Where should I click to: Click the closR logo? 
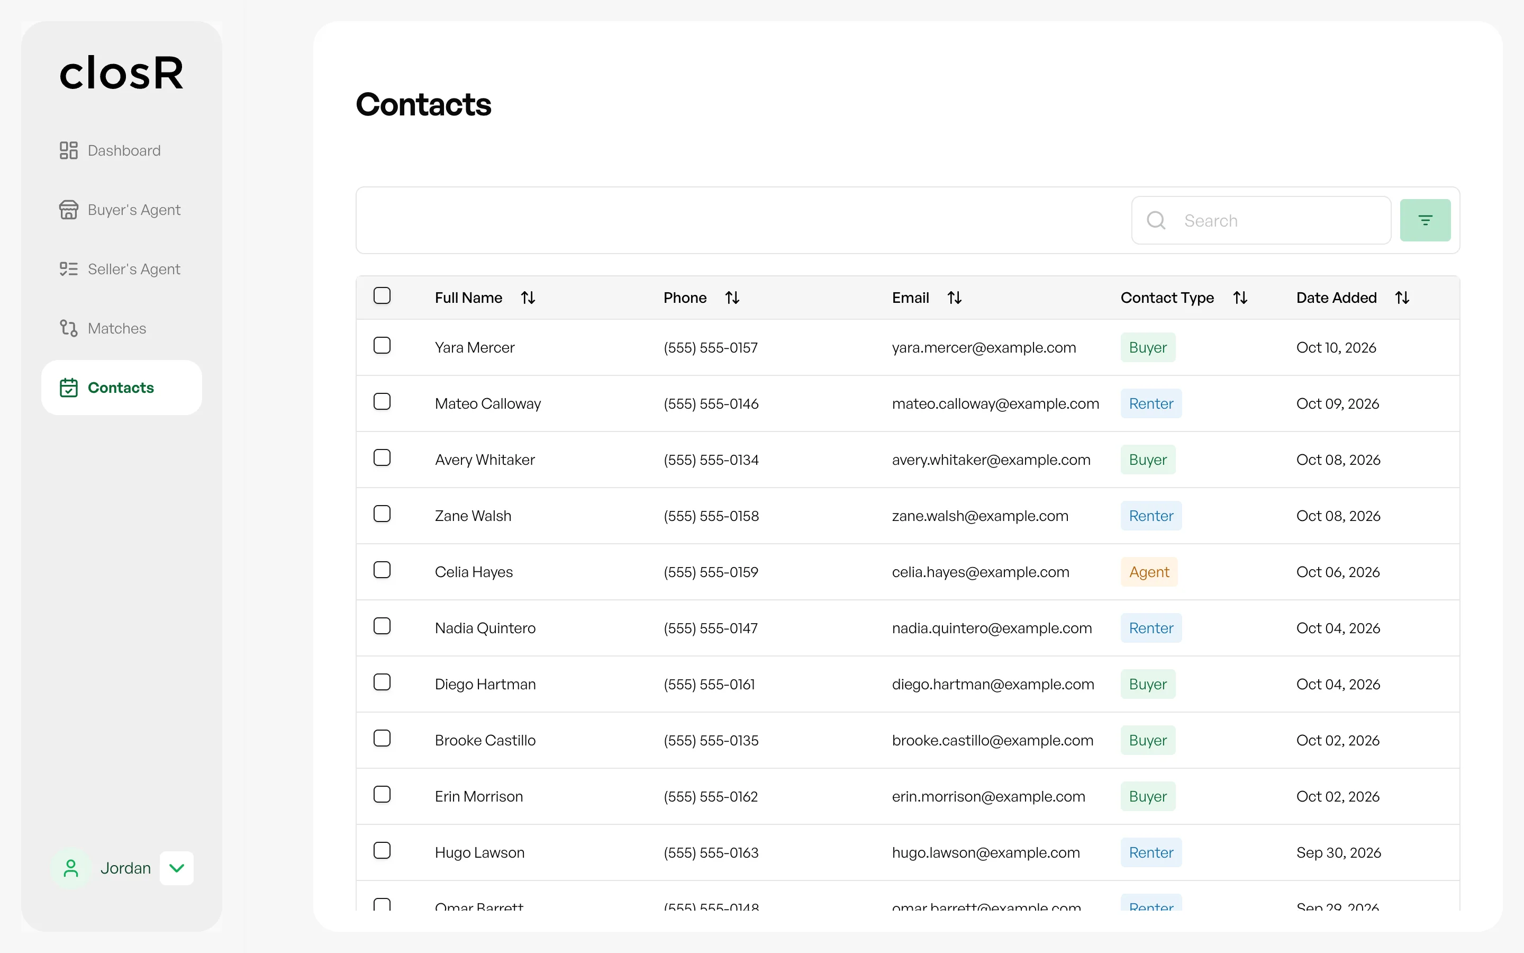coord(122,73)
